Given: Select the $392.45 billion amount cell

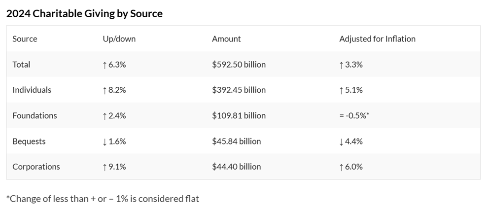Looking at the screenshot, I should click(239, 90).
